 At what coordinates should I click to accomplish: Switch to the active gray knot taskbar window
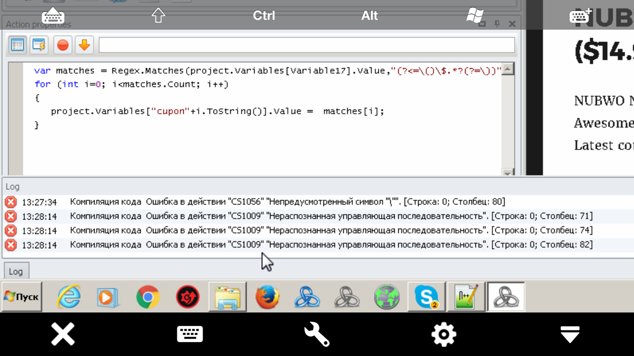pos(506,297)
